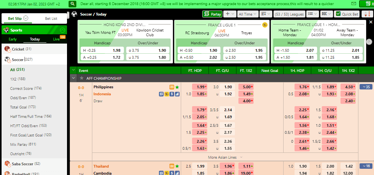Select the Early tab
Viewport: 374px width, 175px height.
(12, 39)
